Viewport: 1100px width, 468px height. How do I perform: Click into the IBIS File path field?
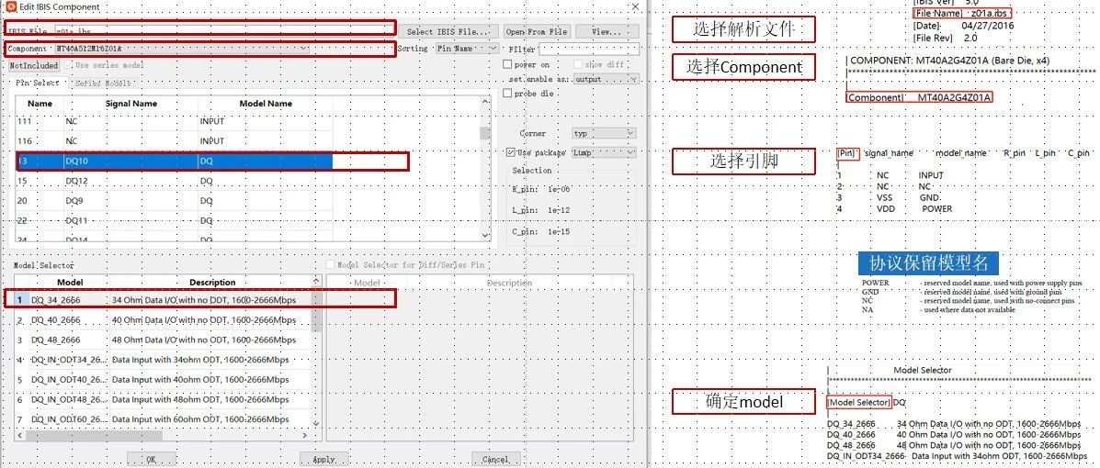224,31
